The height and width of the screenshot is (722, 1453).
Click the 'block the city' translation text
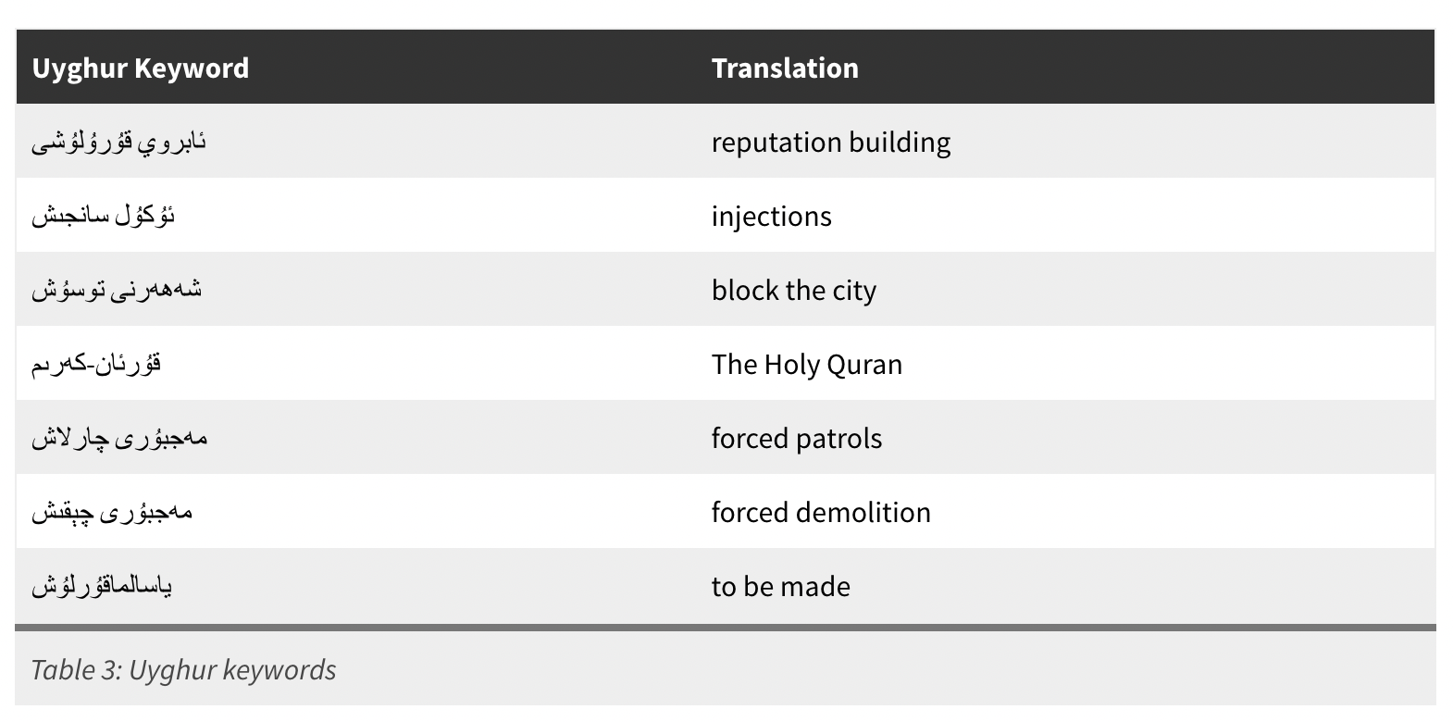click(x=794, y=290)
